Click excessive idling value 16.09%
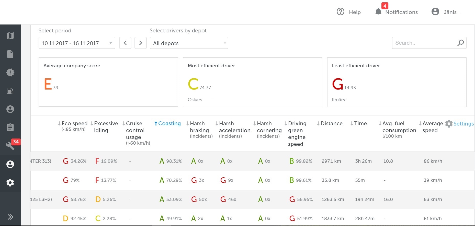The image size is (475, 226). pos(109,161)
